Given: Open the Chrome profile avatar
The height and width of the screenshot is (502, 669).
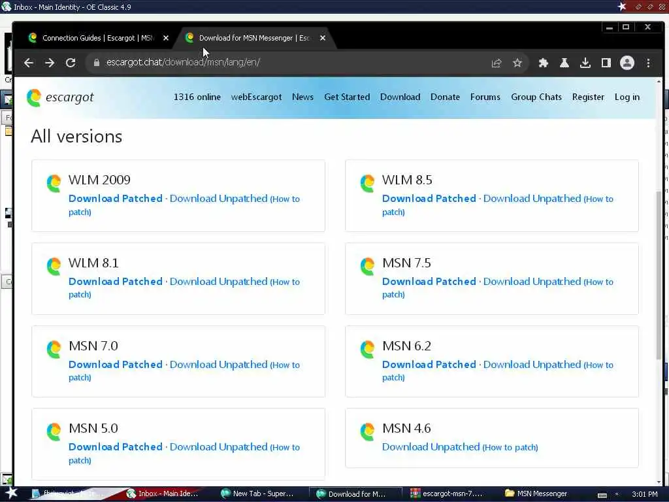Looking at the screenshot, I should click(x=627, y=63).
